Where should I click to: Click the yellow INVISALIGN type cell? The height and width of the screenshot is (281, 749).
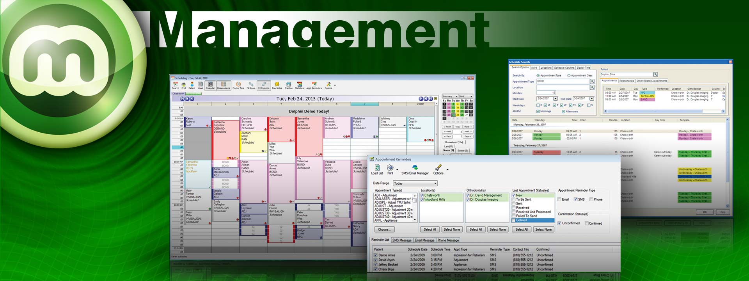(x=647, y=96)
